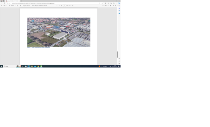Click the weather widget in taskbar
Screen dimensions: 210x127
(x=103, y=66)
